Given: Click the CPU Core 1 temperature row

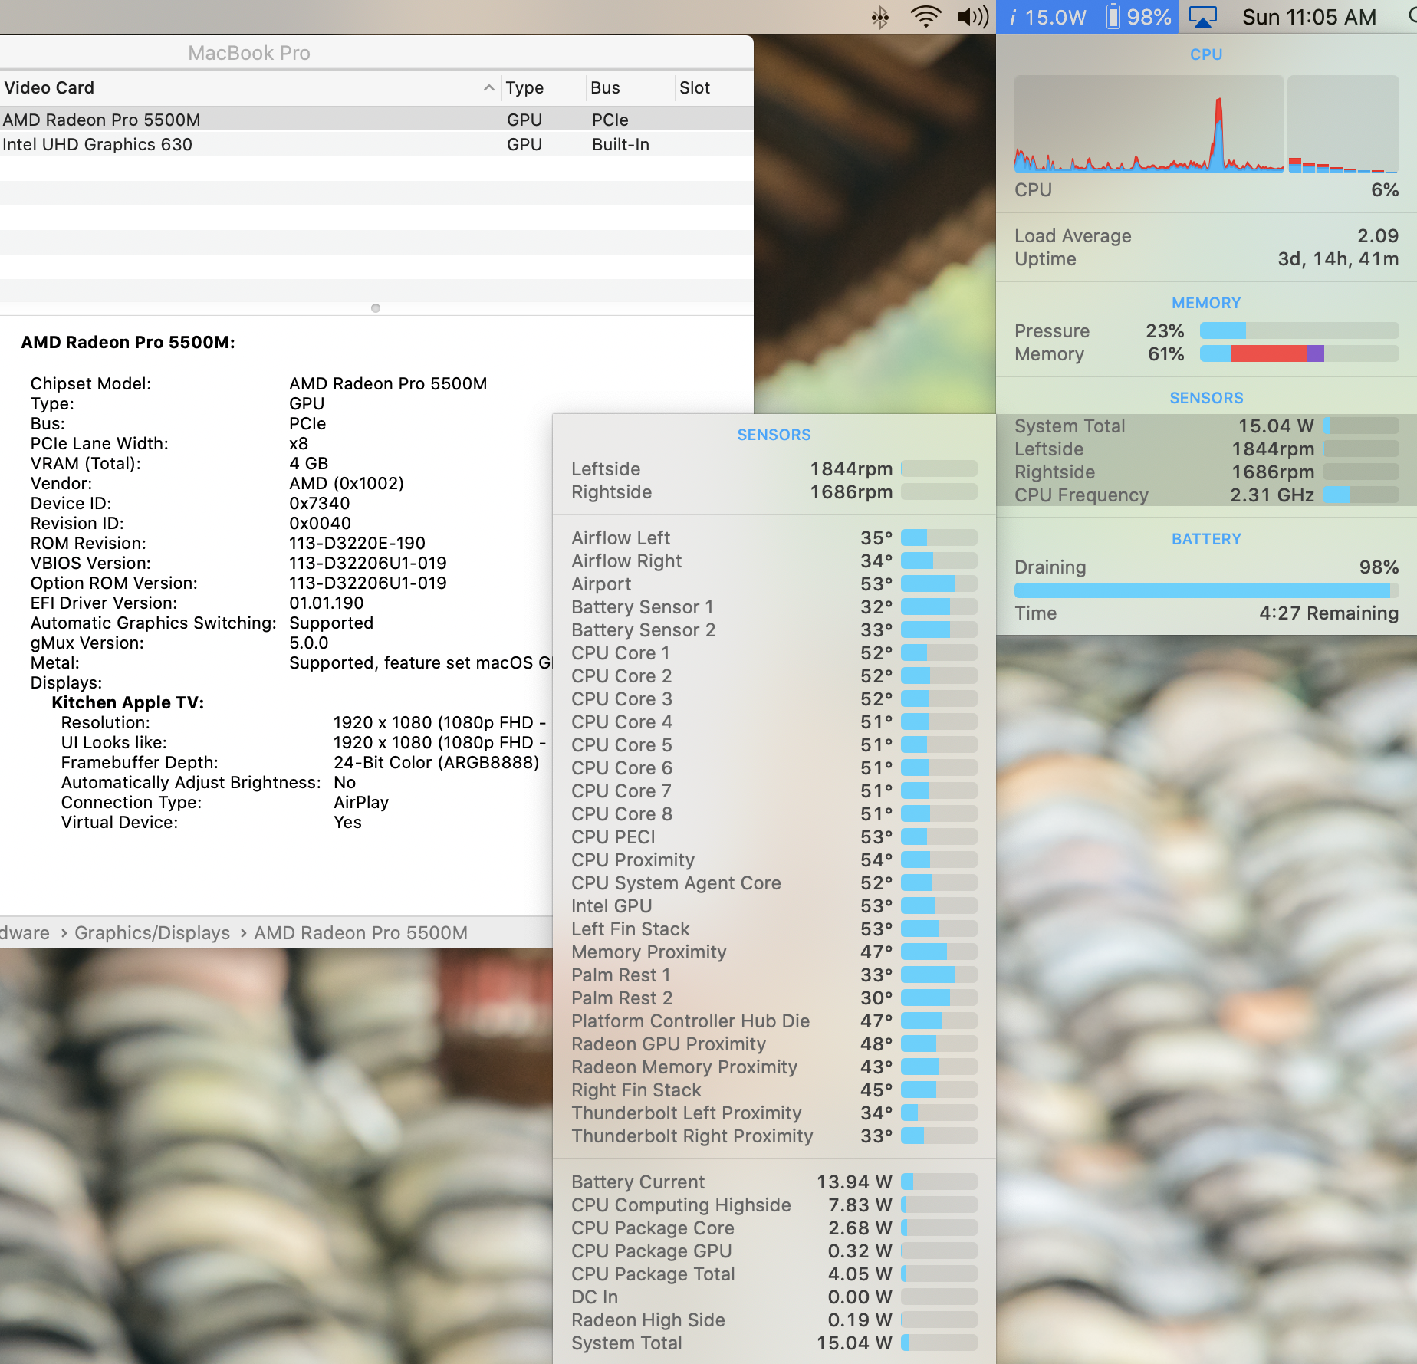Looking at the screenshot, I should coord(774,652).
